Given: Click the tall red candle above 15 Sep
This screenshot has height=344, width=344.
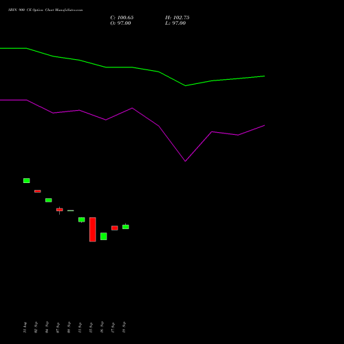Looking at the screenshot, I should coord(93,230).
